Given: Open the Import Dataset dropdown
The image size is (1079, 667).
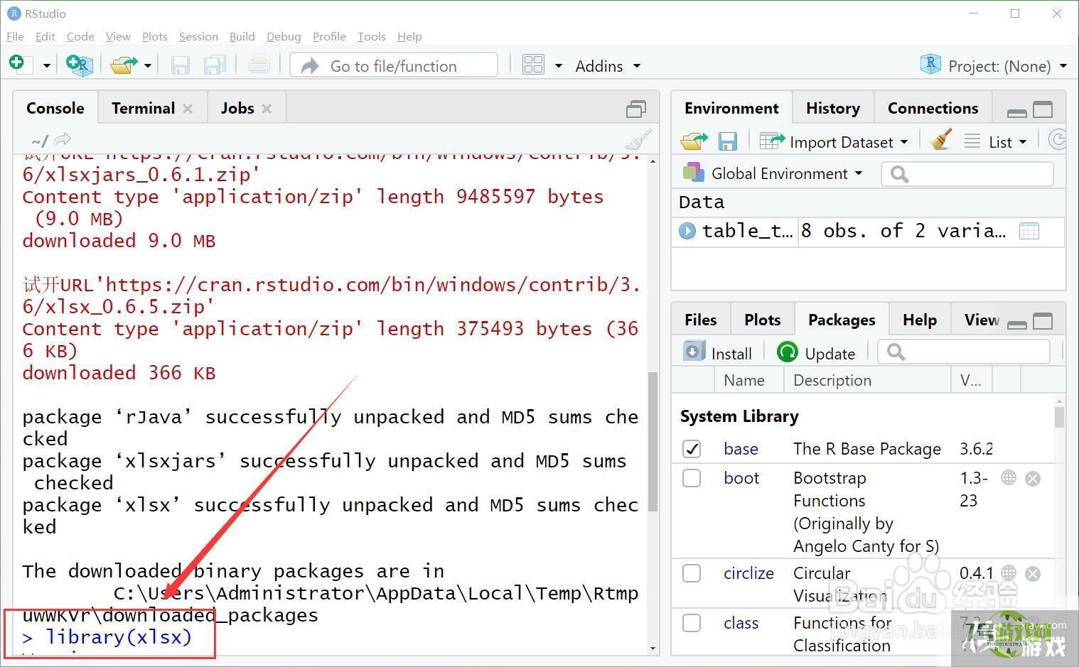Looking at the screenshot, I should click(x=834, y=141).
